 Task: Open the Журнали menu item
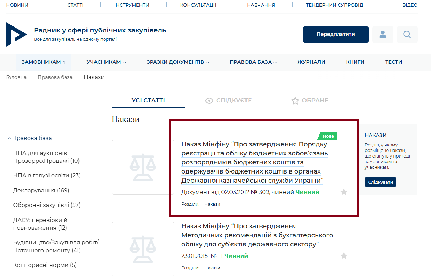pos(311,62)
